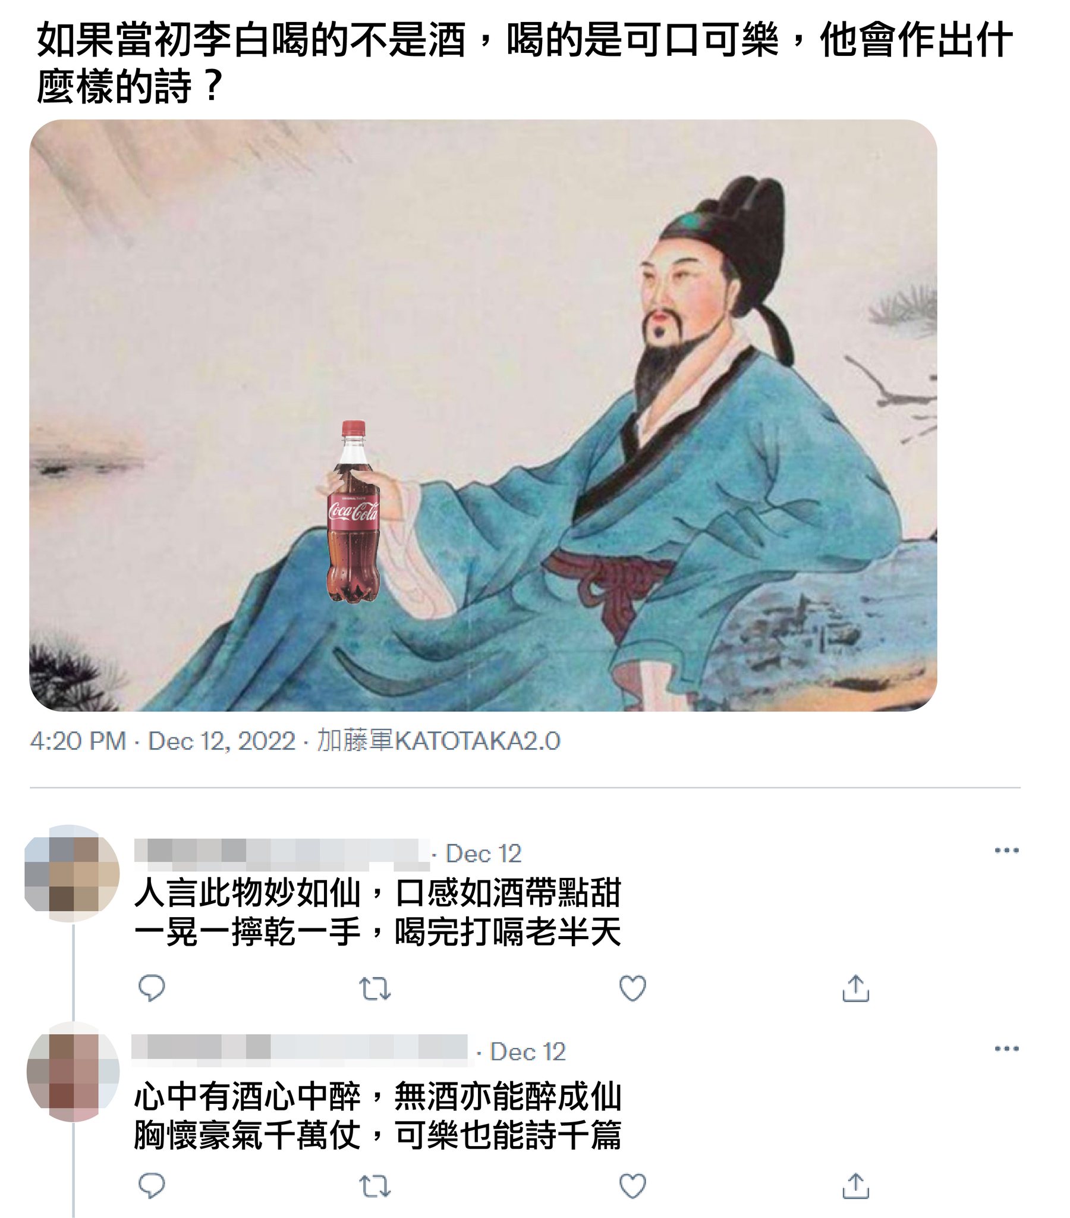Reply to the first comment
This screenshot has width=1070, height=1218.
tap(152, 988)
